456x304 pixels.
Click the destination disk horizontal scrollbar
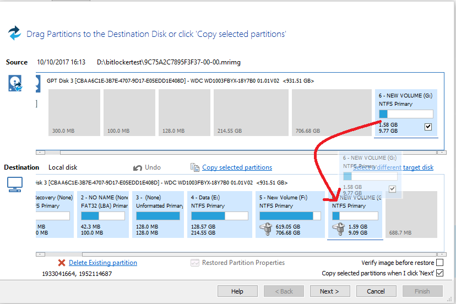237,254
